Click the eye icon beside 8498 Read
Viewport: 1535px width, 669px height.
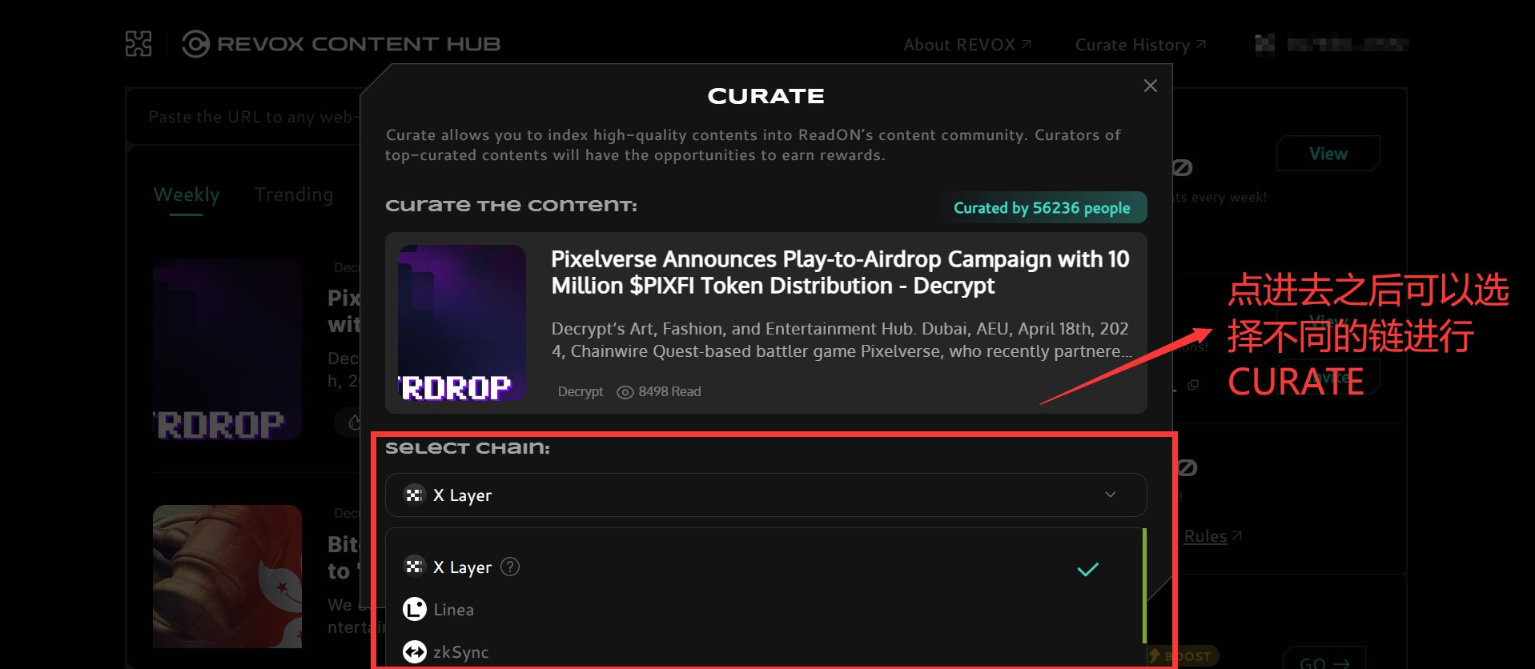(x=625, y=392)
